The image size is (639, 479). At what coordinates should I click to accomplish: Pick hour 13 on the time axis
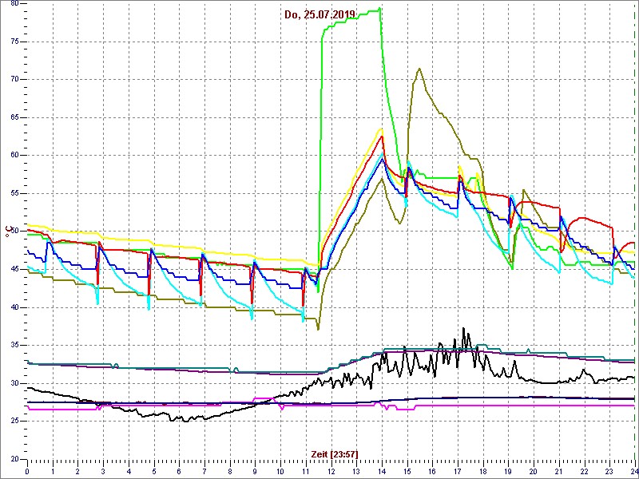(356, 471)
